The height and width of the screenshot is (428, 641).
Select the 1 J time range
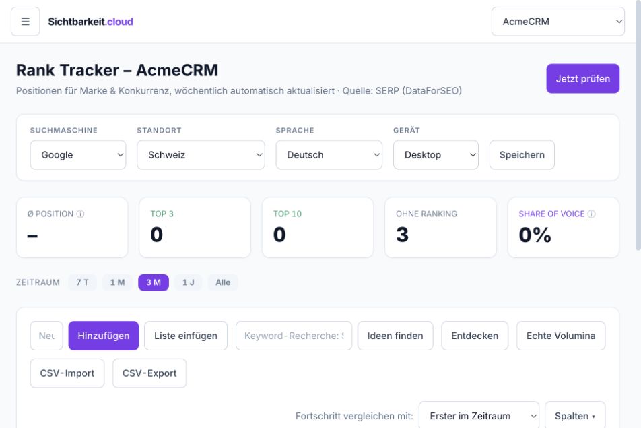tap(188, 282)
